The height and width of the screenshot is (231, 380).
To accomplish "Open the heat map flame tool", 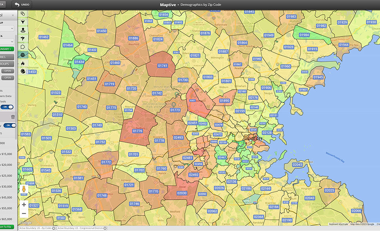I will (23, 63).
